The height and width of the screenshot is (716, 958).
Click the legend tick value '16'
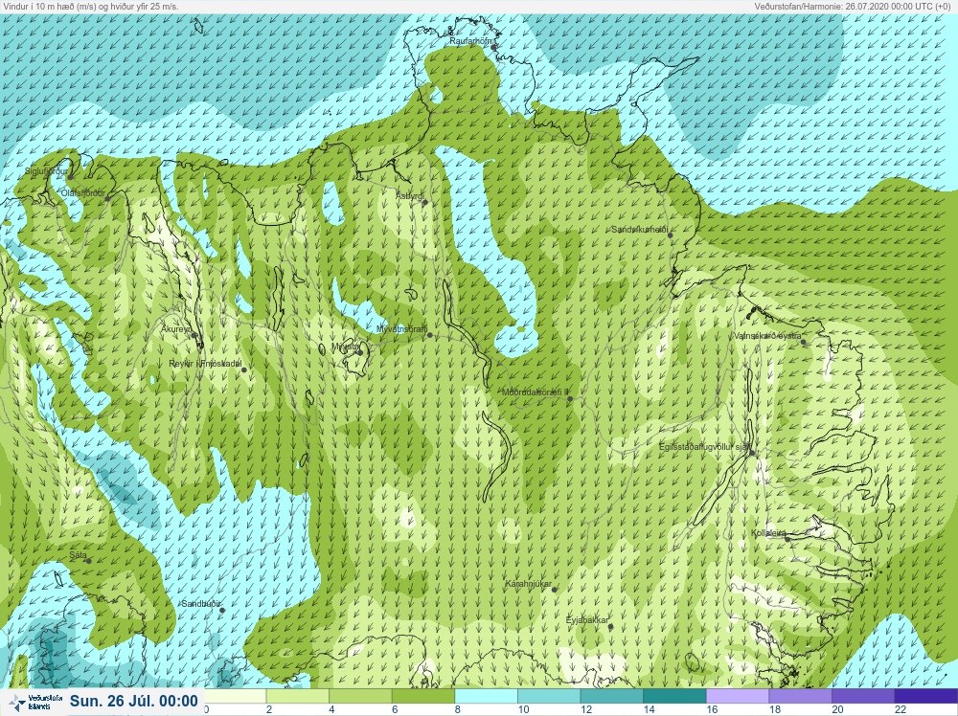click(x=713, y=709)
